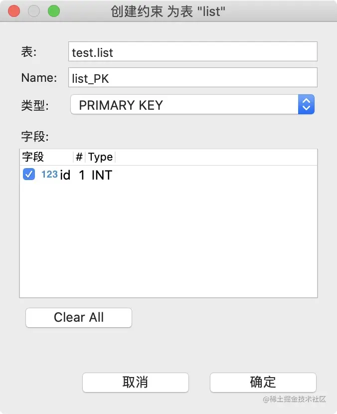Screen dimensions: 337x414
Task: Sort by the 字段 column header
Action: [x=33, y=157]
